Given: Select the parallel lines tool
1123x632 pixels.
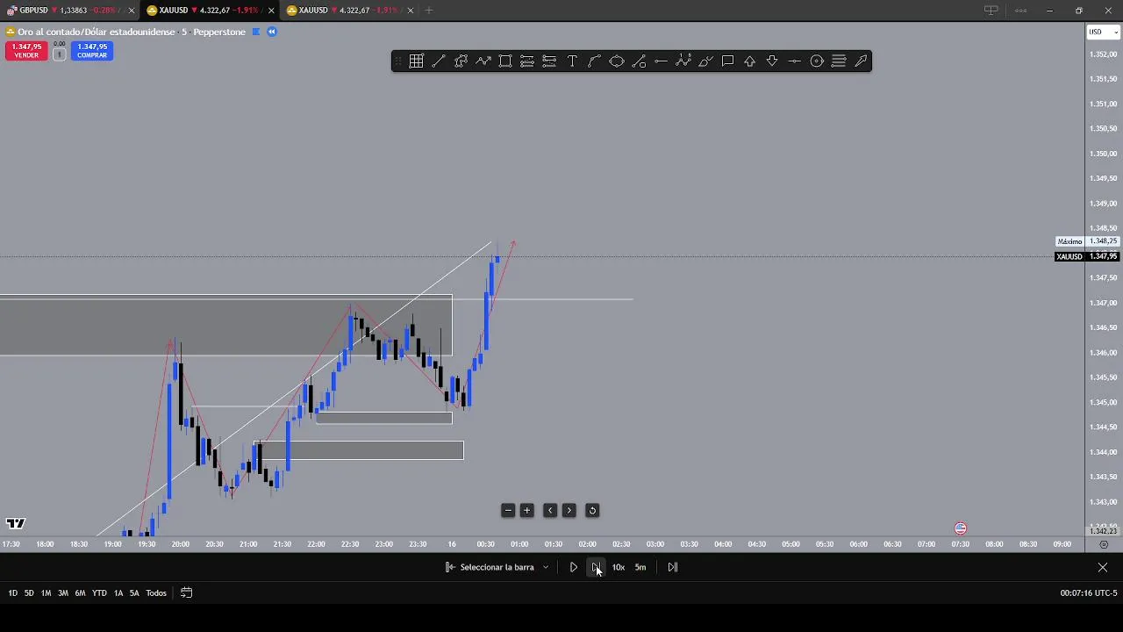Looking at the screenshot, I should pyautogui.click(x=839, y=61).
